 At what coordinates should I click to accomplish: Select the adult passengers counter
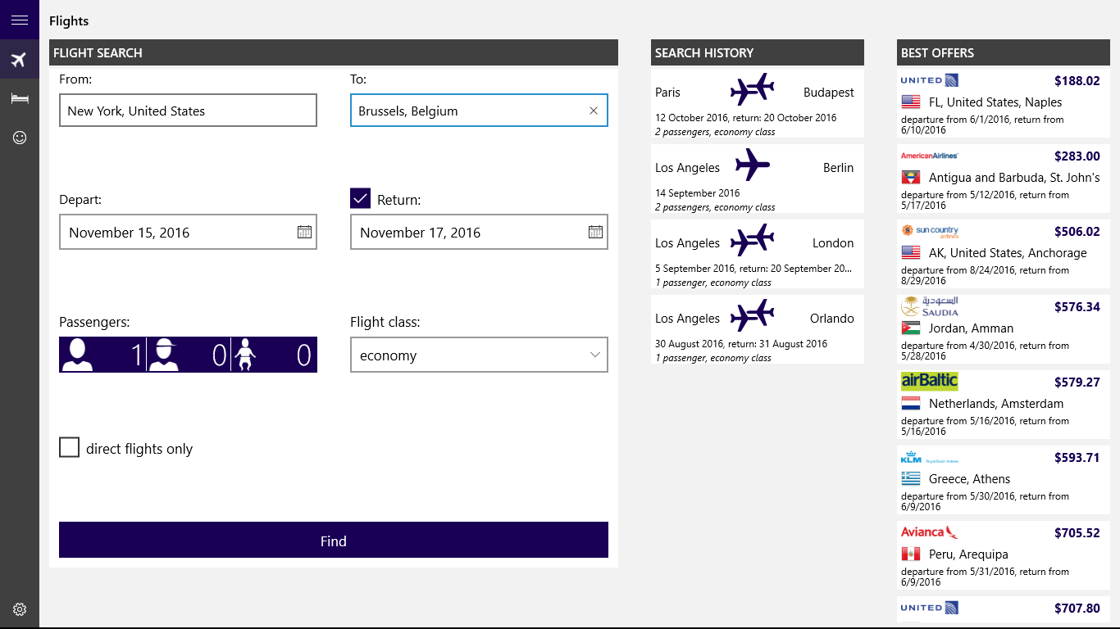click(102, 355)
